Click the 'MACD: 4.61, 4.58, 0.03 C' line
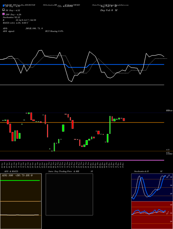The width and height of the screenshot is (173, 229). pos(16,23)
